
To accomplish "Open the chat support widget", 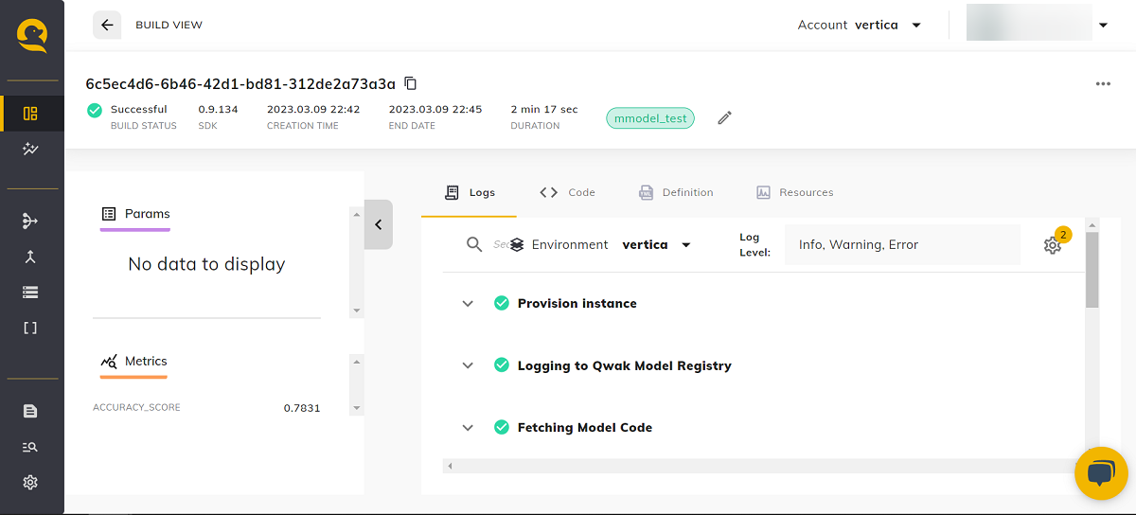I will click(1101, 473).
